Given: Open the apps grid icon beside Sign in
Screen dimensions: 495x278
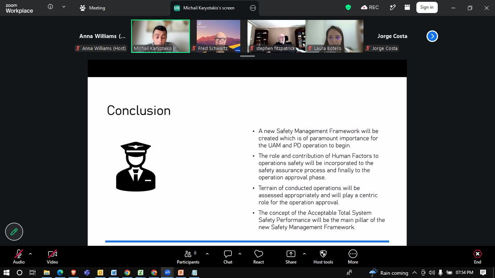Looking at the screenshot, I should [x=407, y=7].
